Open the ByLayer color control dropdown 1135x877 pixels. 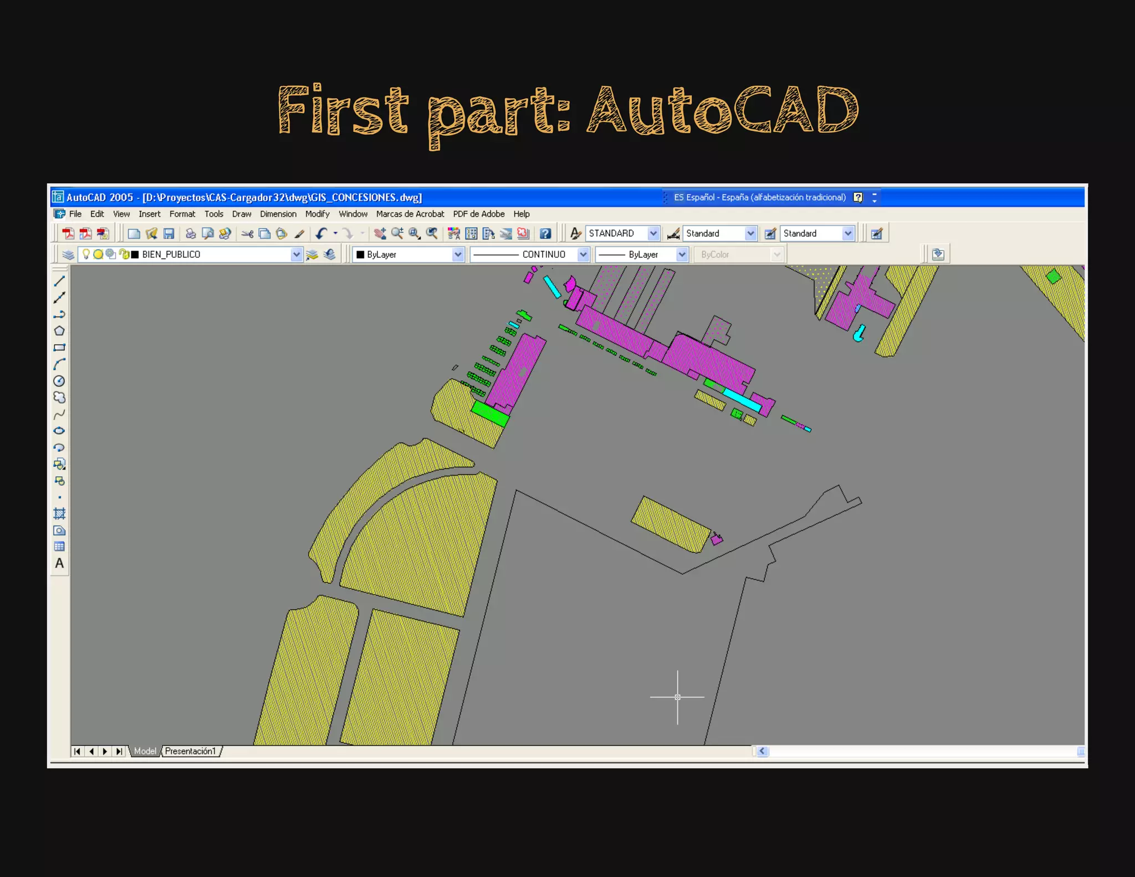[x=458, y=254]
